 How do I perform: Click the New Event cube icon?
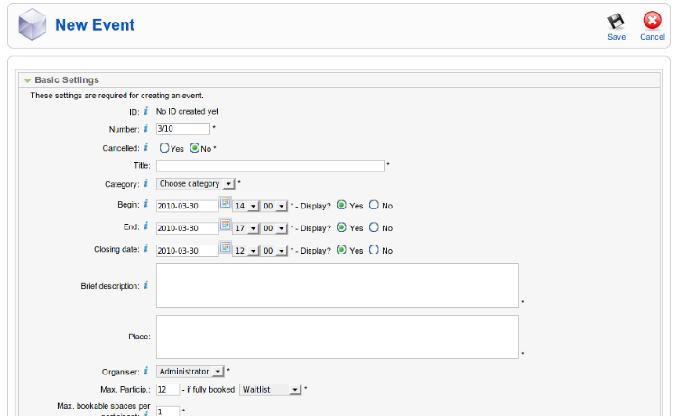(32, 24)
